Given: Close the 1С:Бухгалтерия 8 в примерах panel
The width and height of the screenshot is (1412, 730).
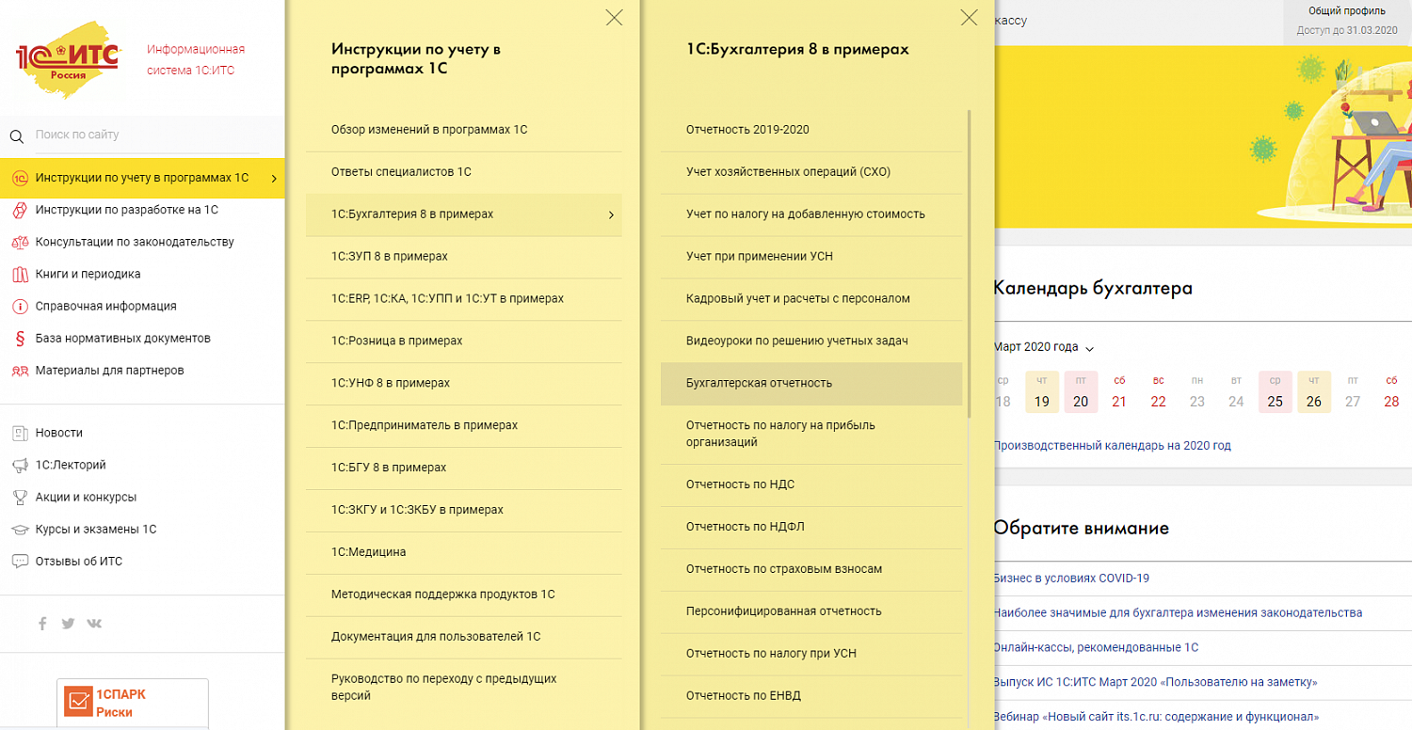Looking at the screenshot, I should (969, 17).
